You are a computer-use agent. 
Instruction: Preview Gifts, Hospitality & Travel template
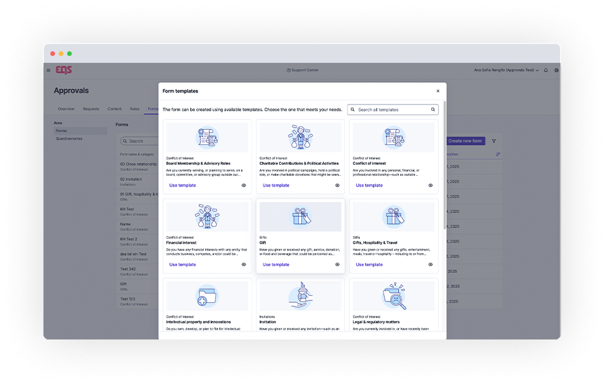point(430,264)
